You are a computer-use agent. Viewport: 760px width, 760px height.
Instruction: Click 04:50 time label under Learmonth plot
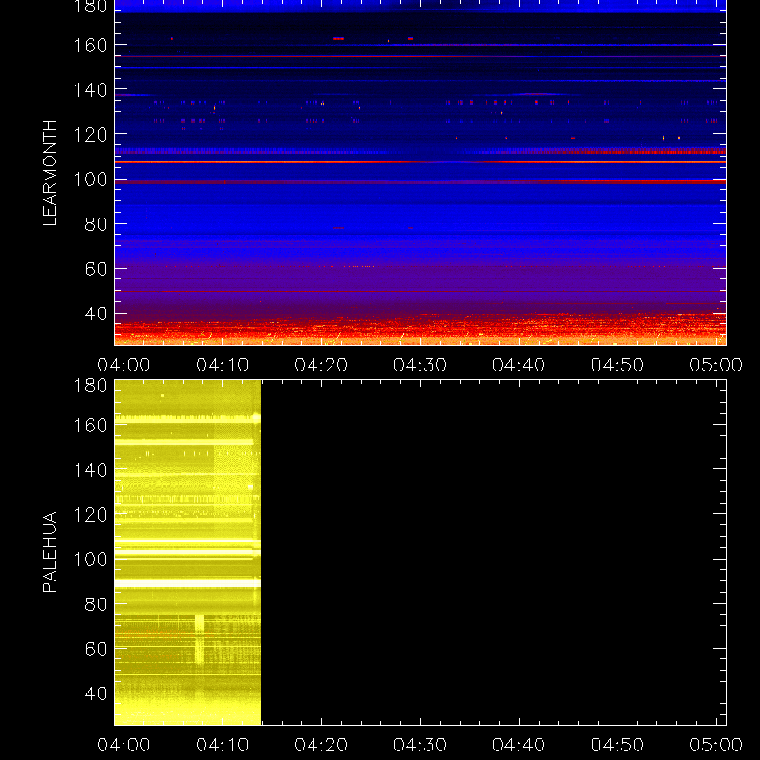(617, 365)
